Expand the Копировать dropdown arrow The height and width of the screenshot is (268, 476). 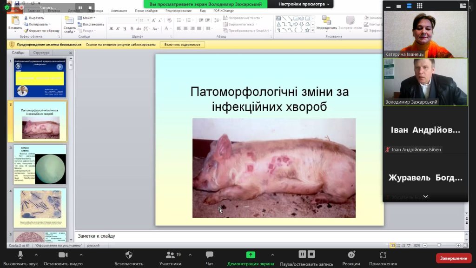click(50, 24)
